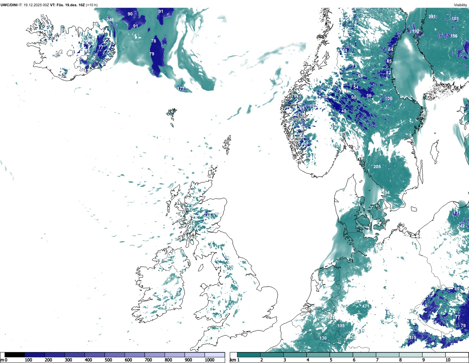The width and height of the screenshot is (469, 363).
Task: Click the '391' value over northern Finland
Action: (x=432, y=16)
